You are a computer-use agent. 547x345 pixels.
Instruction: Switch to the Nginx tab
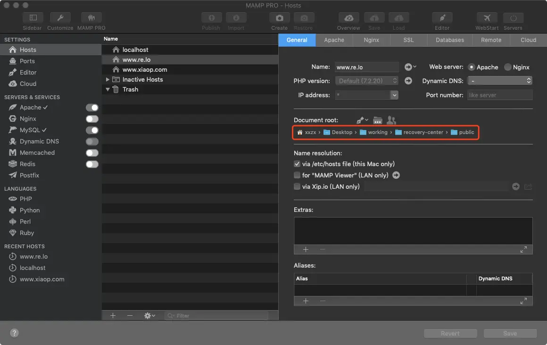pyautogui.click(x=371, y=40)
